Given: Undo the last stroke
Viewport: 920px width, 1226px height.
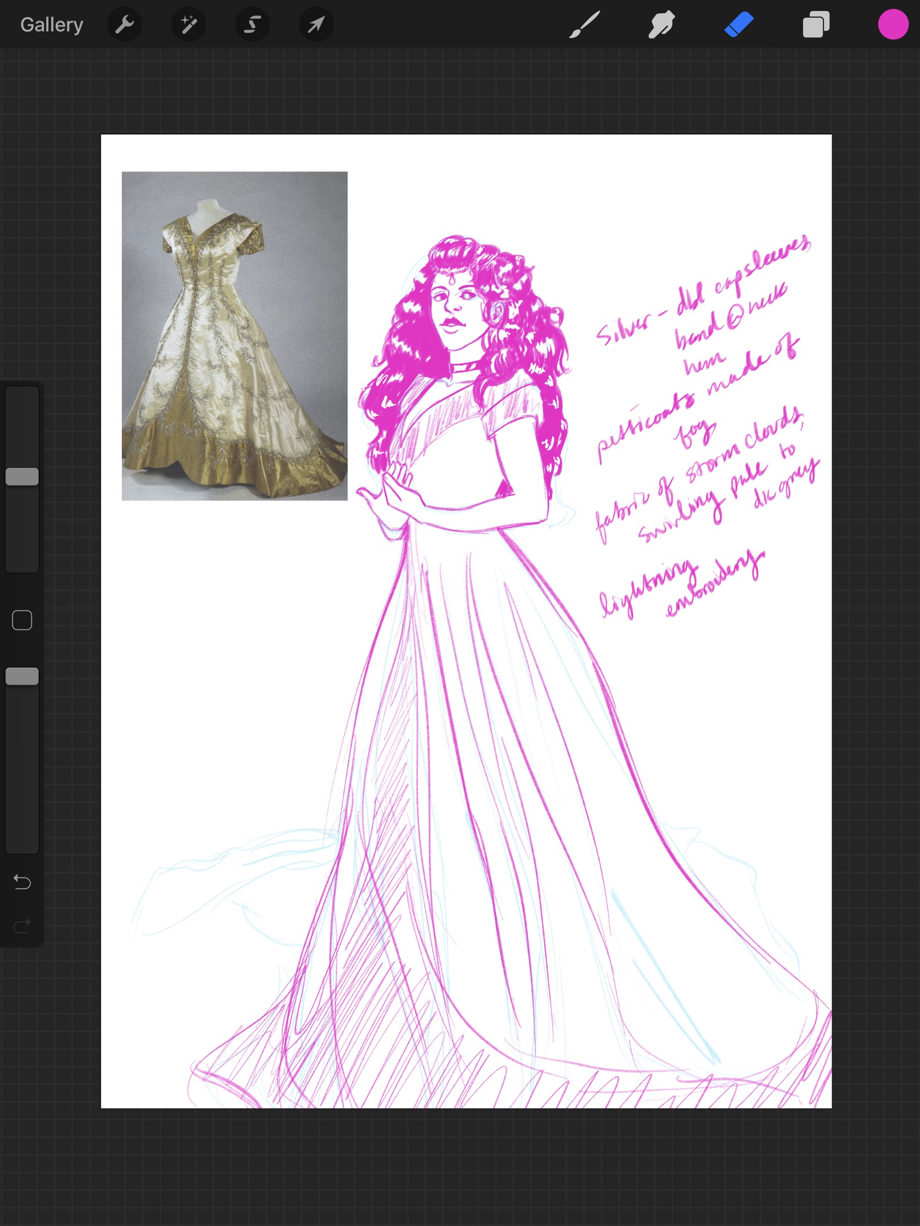Looking at the screenshot, I should (22, 881).
